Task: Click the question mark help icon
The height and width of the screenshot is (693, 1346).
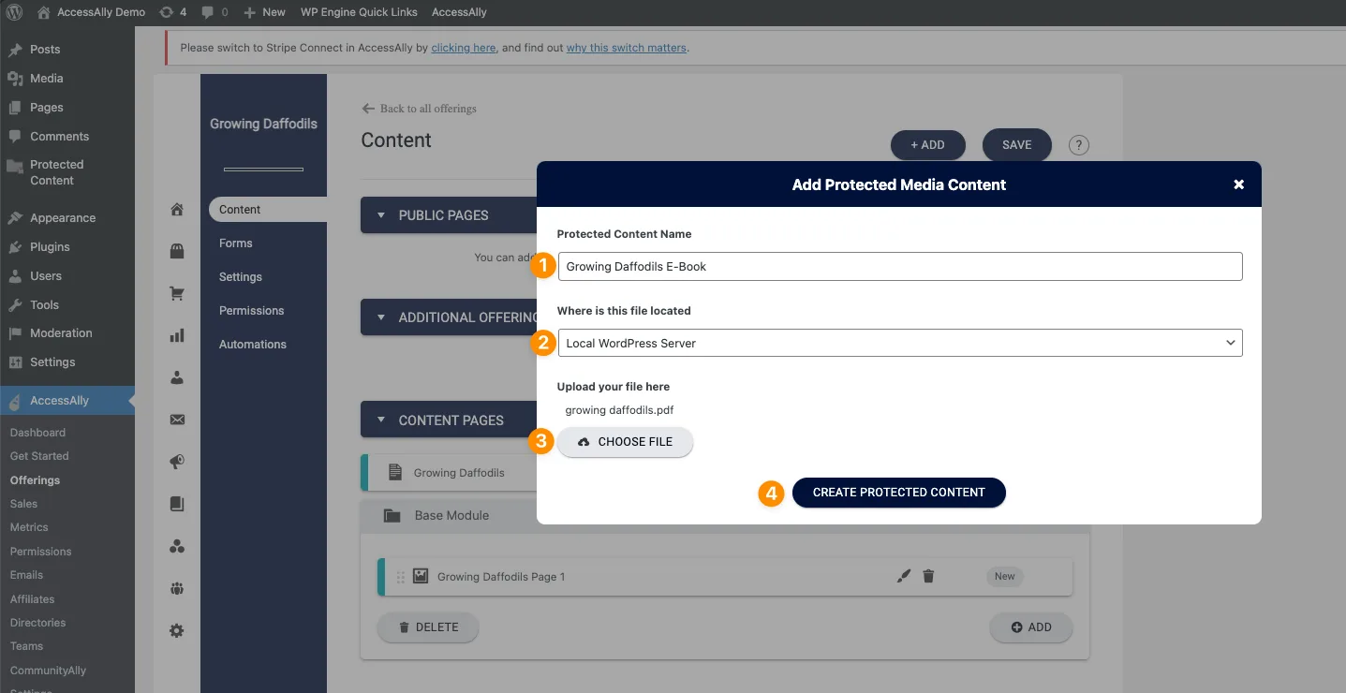Action: [1079, 145]
